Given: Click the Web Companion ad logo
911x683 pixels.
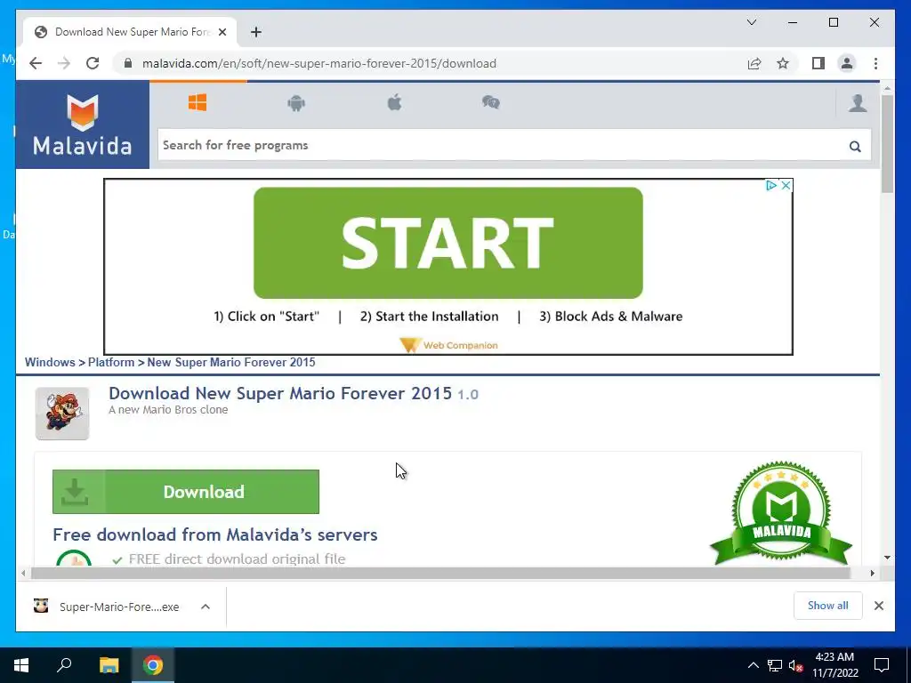Looking at the screenshot, I should click(x=448, y=345).
